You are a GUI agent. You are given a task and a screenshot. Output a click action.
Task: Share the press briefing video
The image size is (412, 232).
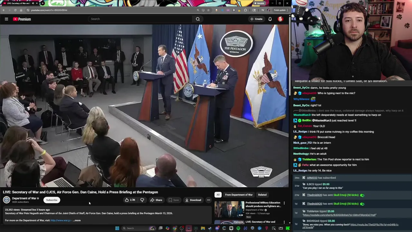[156, 200]
